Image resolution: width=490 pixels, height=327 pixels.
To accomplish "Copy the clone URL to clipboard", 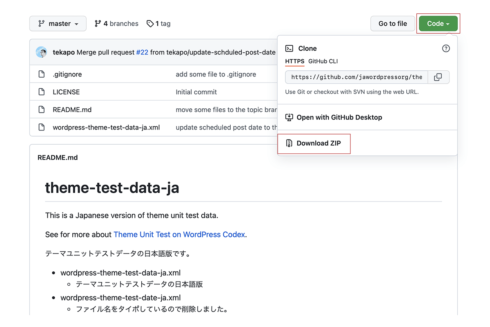I will [438, 77].
